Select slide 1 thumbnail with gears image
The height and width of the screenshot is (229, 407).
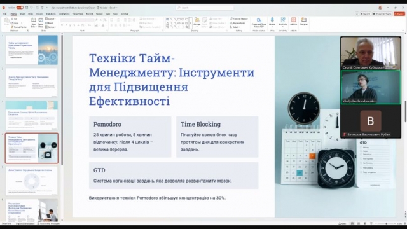point(32,50)
